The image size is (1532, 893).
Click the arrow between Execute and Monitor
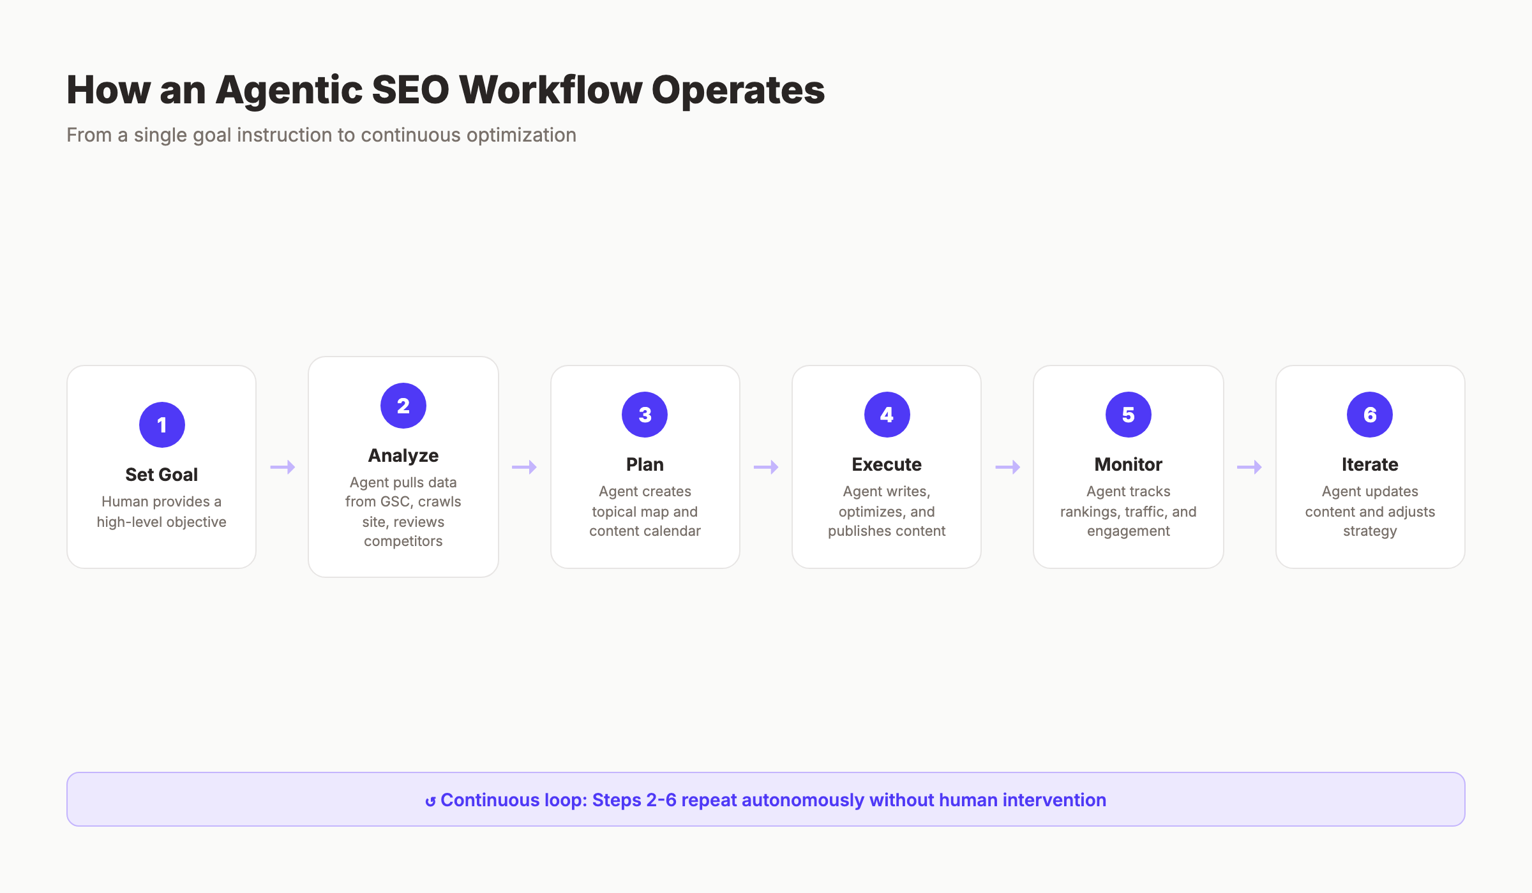(1007, 466)
